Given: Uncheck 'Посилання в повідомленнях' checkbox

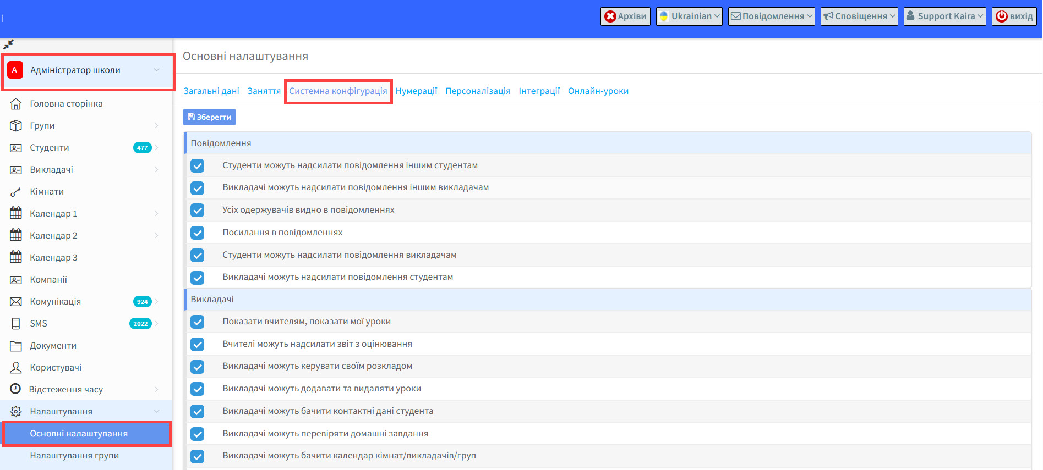Looking at the screenshot, I should (198, 233).
